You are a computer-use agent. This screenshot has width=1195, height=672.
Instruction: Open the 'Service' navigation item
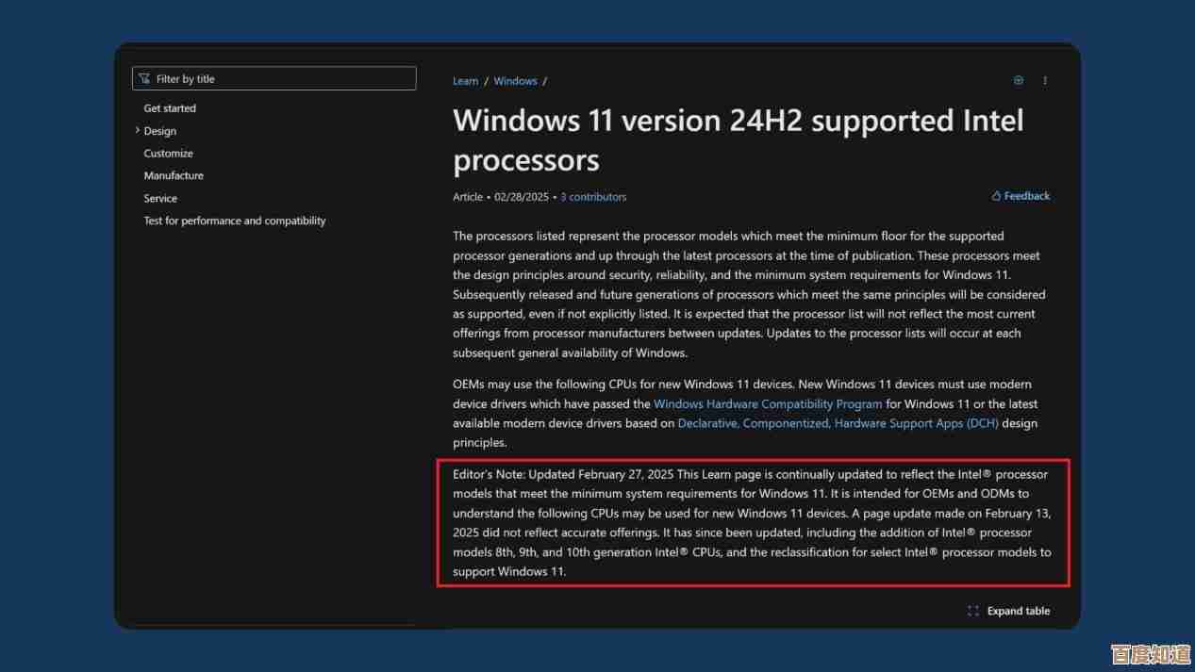tap(160, 198)
